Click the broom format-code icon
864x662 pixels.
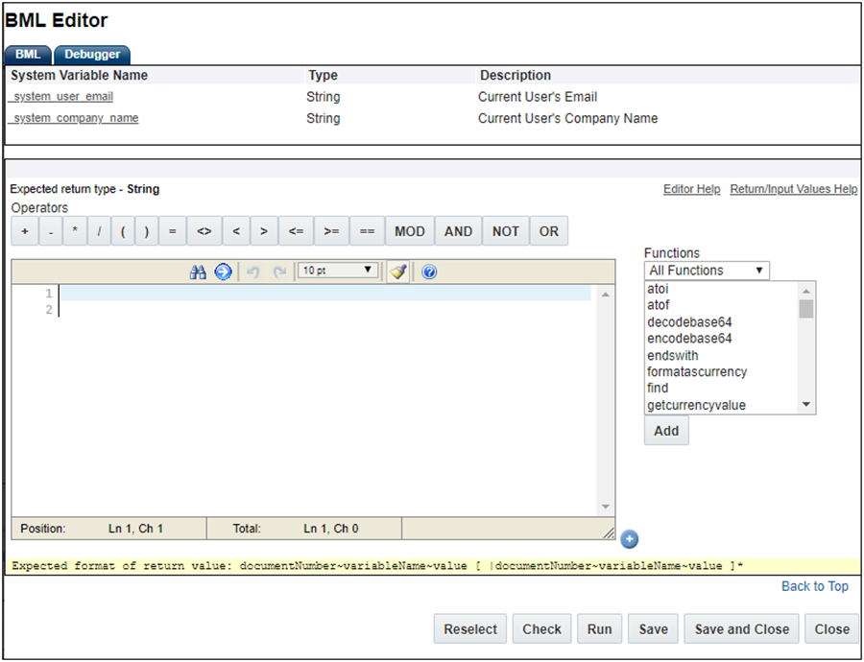pyautogui.click(x=397, y=272)
